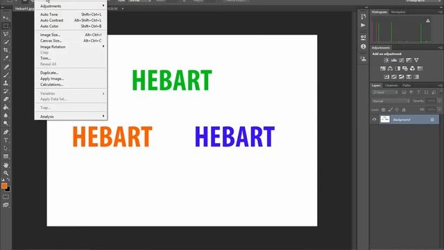Image resolution: width=444 pixels, height=250 pixels.
Task: Select the Crop tool
Action: pos(6,50)
